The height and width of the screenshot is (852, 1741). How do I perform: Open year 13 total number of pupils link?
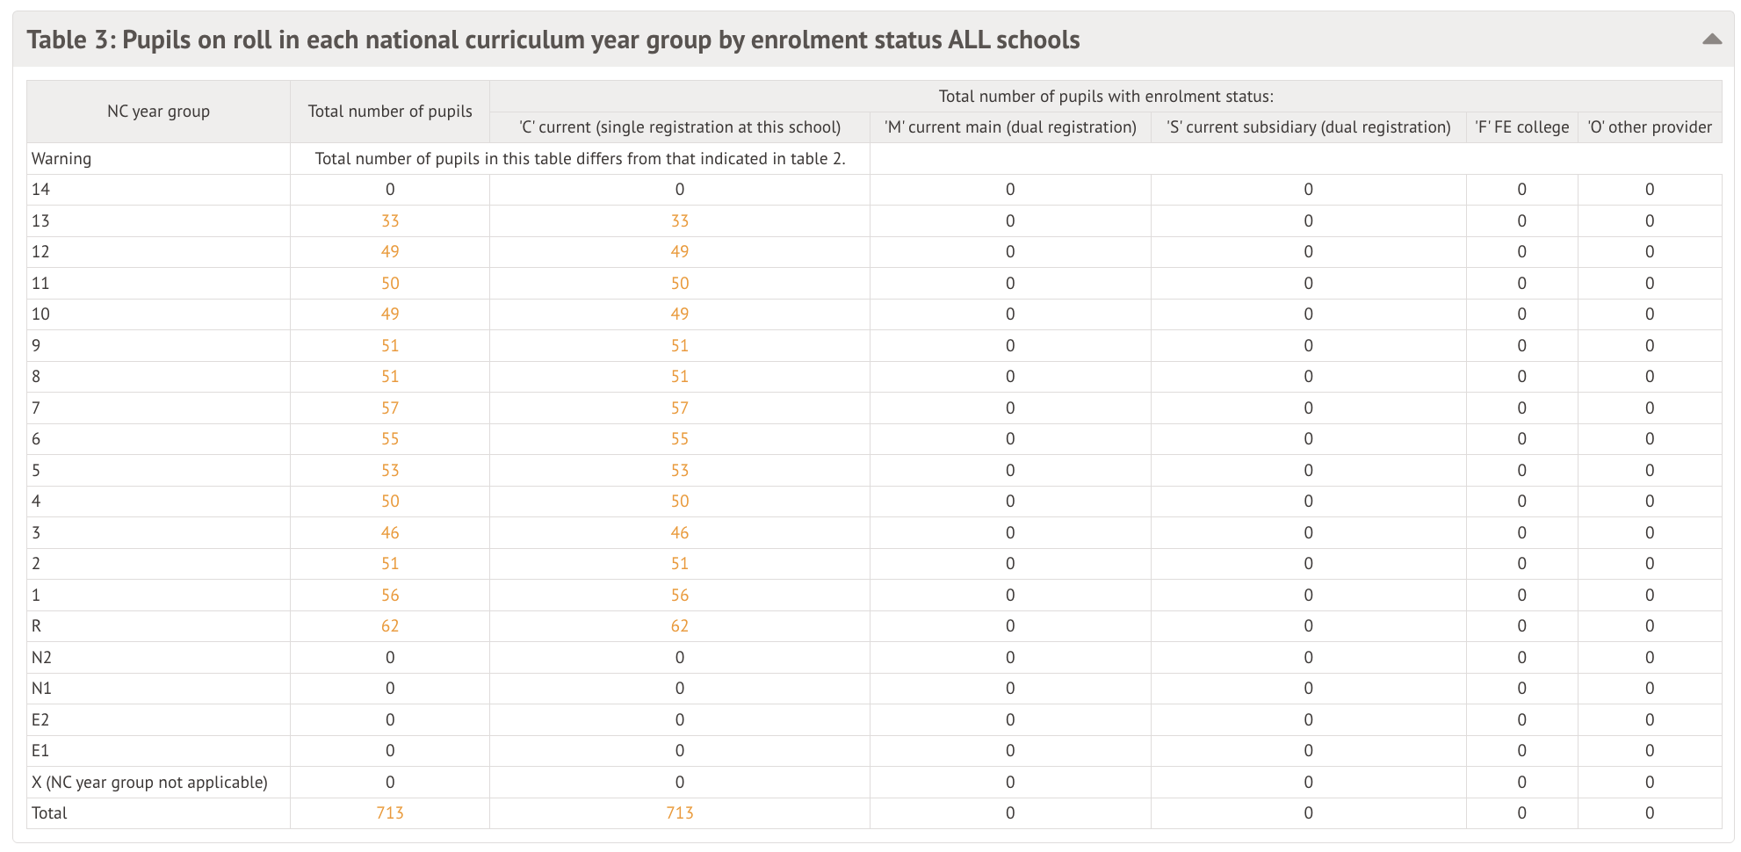(390, 220)
